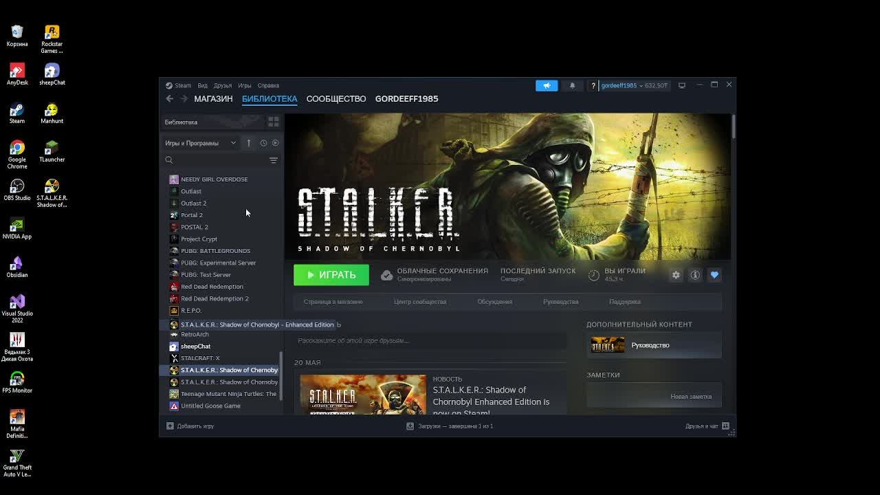Click the activity post text field

click(x=430, y=340)
